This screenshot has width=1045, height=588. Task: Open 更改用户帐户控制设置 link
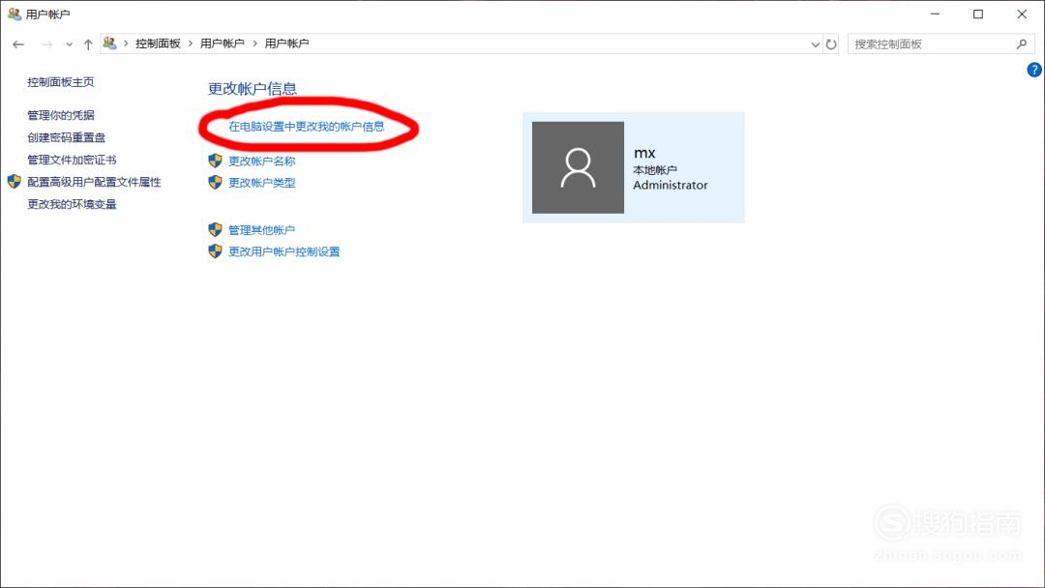[x=284, y=251]
